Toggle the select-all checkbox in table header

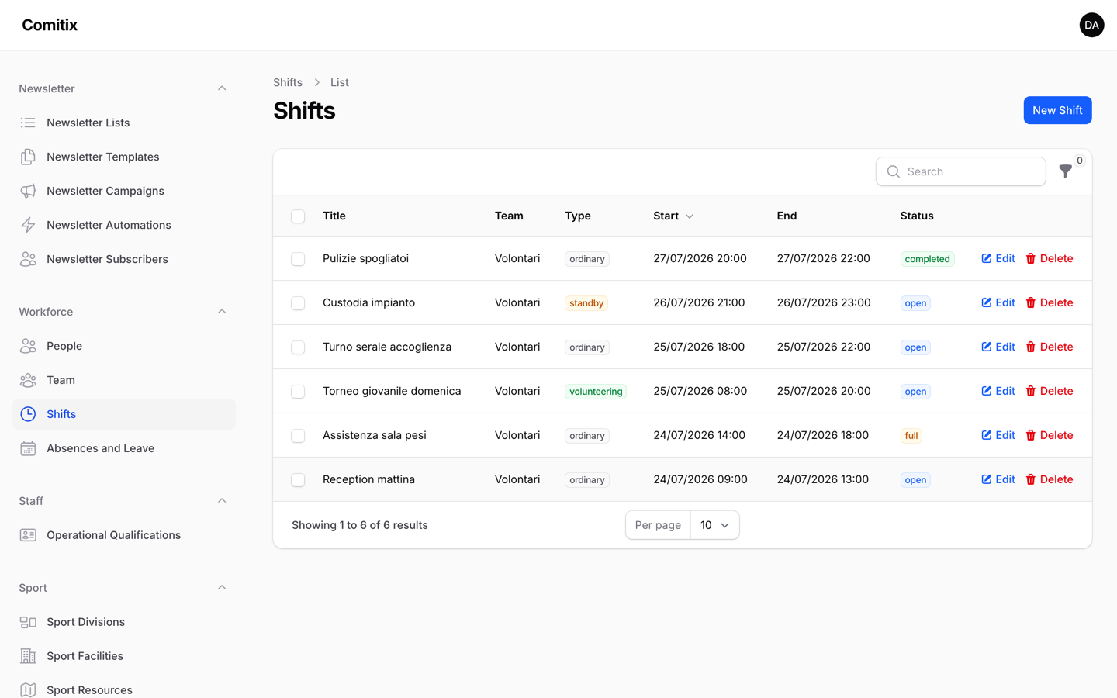pyautogui.click(x=298, y=216)
